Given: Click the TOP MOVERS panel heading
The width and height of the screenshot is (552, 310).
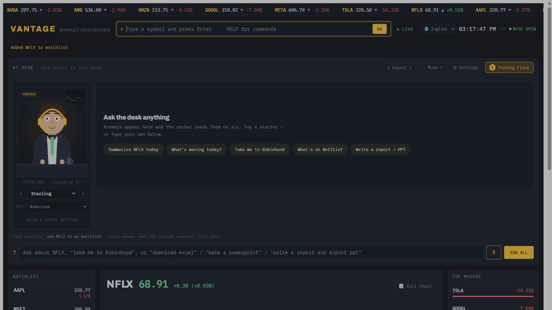Looking at the screenshot, I should (466, 276).
